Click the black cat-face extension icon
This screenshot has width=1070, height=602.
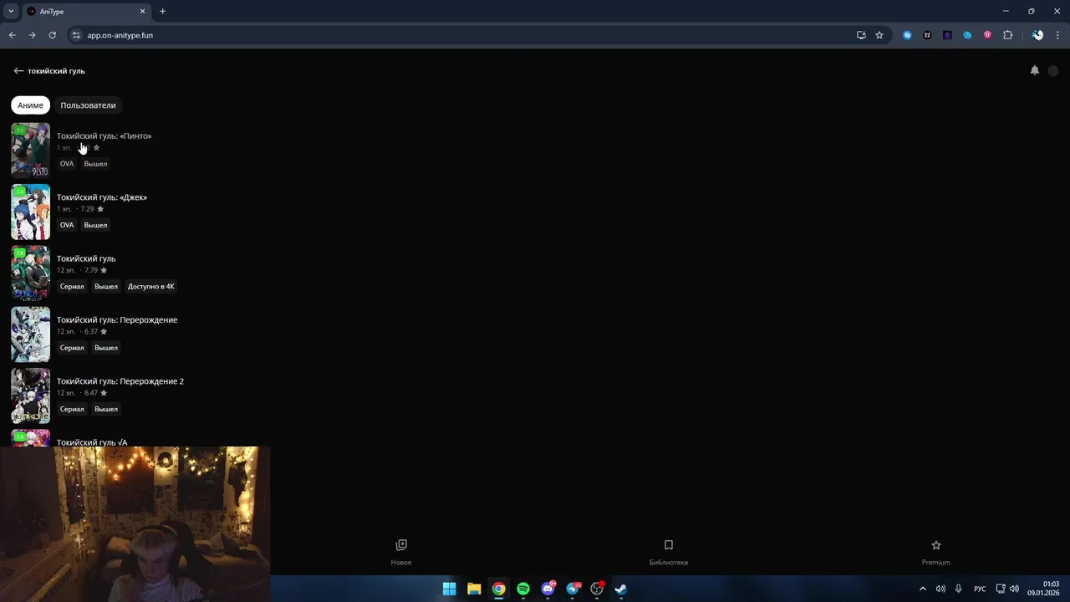tap(927, 35)
